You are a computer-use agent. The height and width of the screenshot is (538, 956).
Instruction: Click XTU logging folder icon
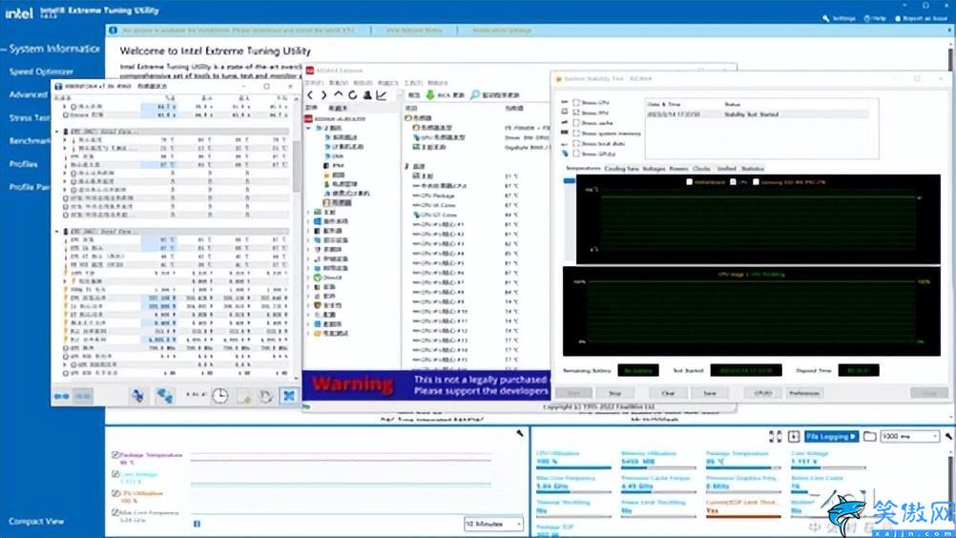click(870, 436)
